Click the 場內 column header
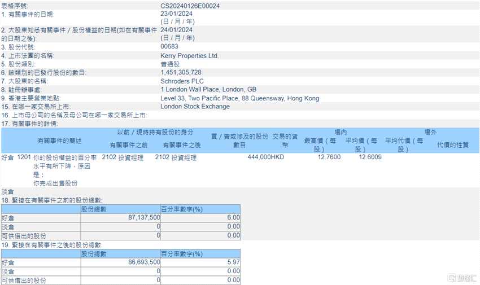 (341, 132)
